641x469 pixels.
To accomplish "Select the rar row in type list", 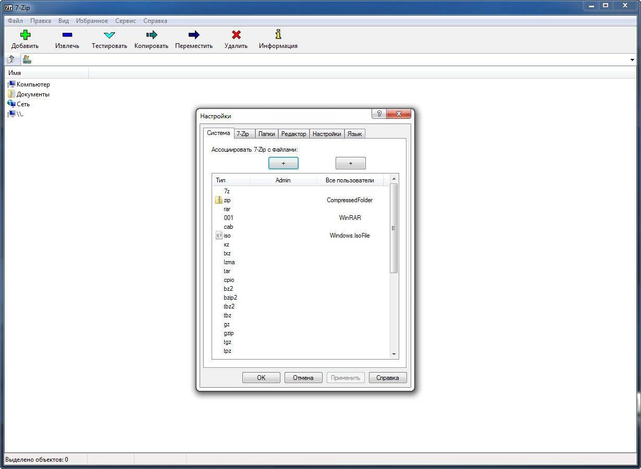I will 301,209.
